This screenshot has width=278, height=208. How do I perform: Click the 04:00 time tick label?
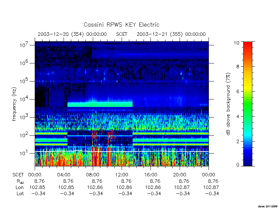[64, 175]
